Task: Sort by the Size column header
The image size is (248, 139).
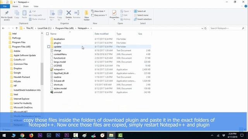Action: coord(140,34)
